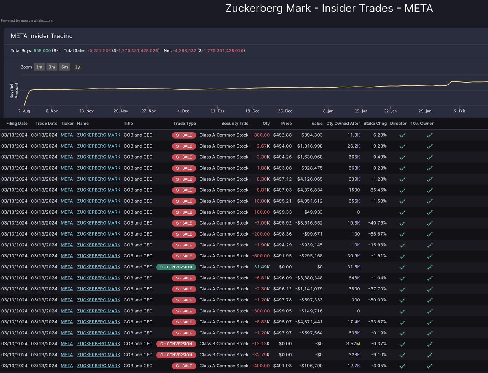This screenshot has width=488, height=373.
Task: Sort by Qty column header
Action: tap(266, 124)
